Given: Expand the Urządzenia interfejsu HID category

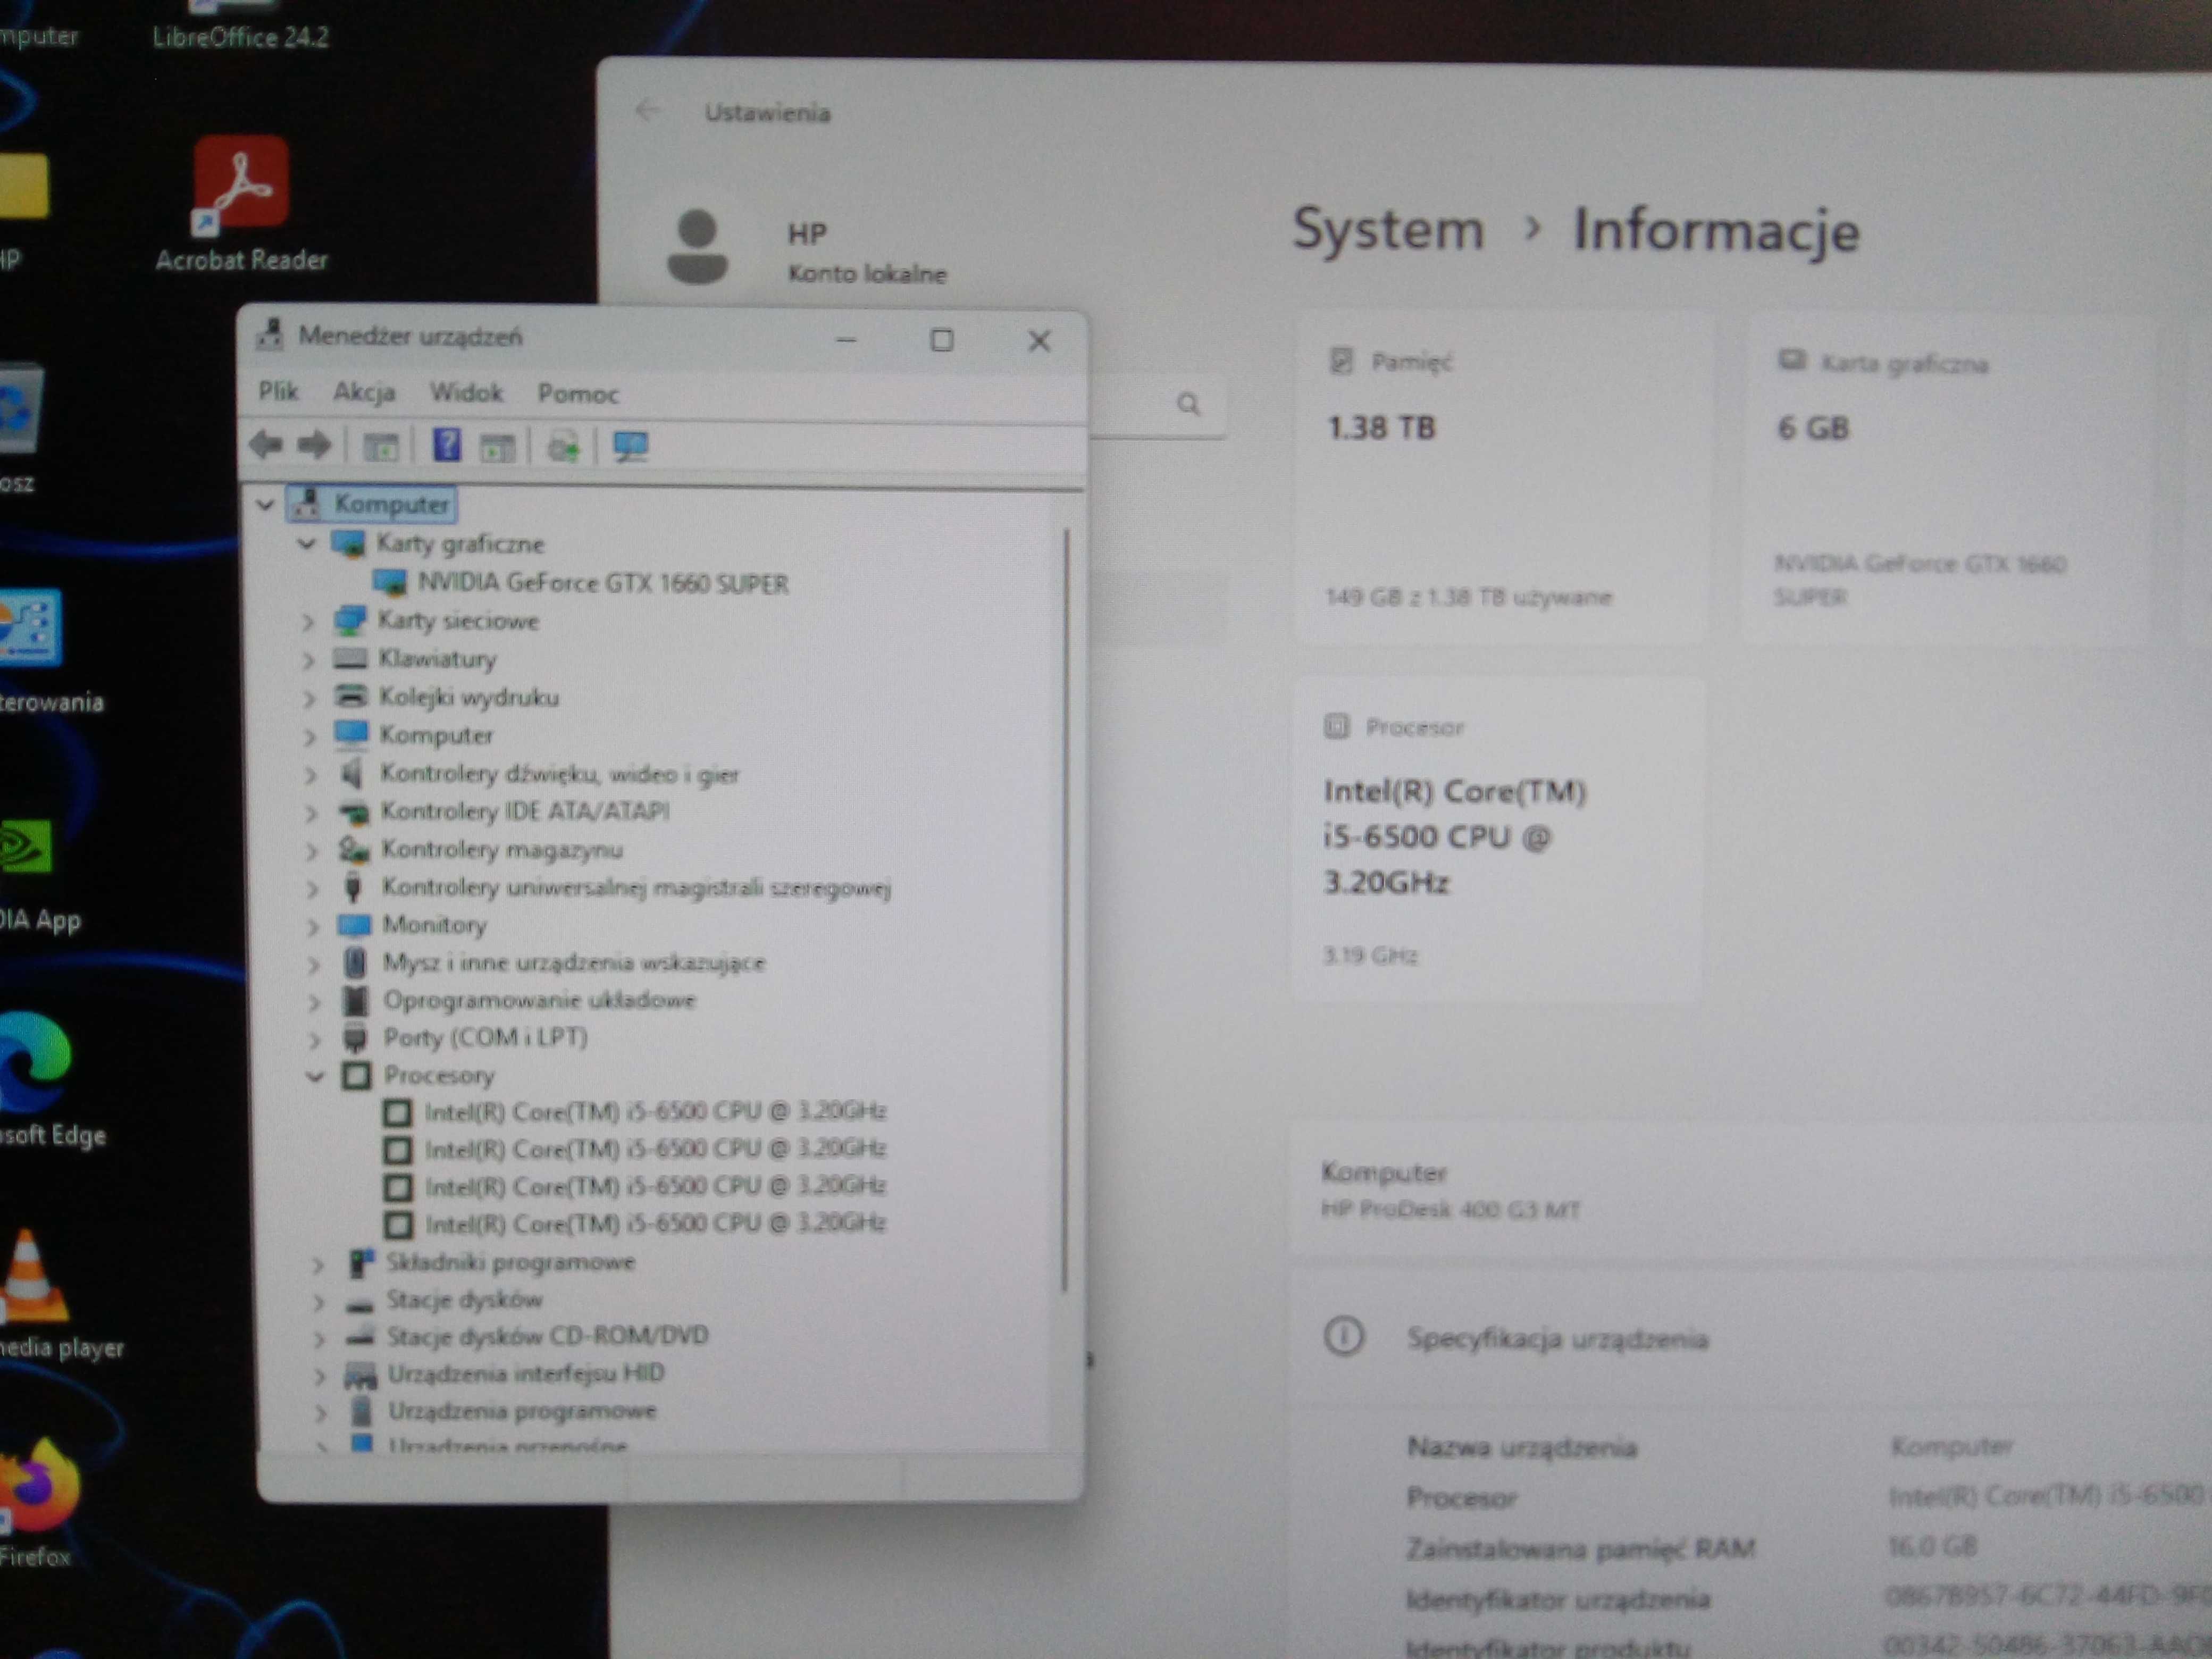Looking at the screenshot, I should coord(320,1377).
